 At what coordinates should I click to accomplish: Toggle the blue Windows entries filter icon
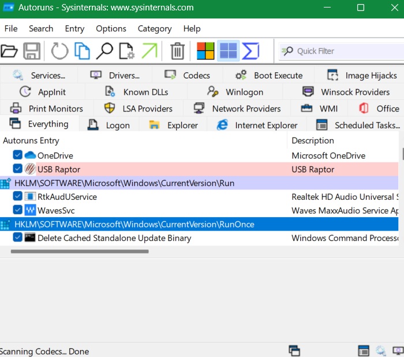click(x=229, y=51)
